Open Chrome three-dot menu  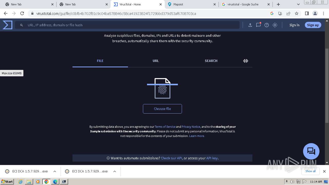(x=323, y=13)
